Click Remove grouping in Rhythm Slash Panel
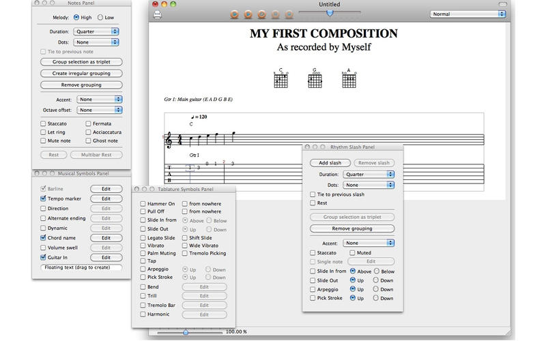The image size is (546, 341). click(352, 228)
